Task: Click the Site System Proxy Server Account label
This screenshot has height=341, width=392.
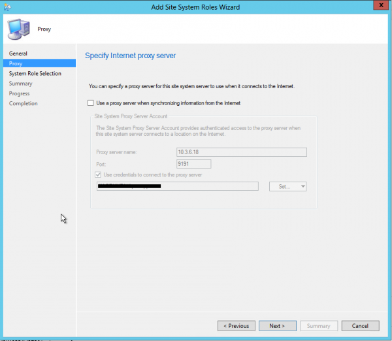Action: tap(131, 116)
